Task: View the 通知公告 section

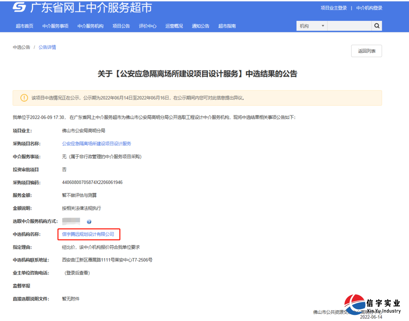Action: [200, 26]
